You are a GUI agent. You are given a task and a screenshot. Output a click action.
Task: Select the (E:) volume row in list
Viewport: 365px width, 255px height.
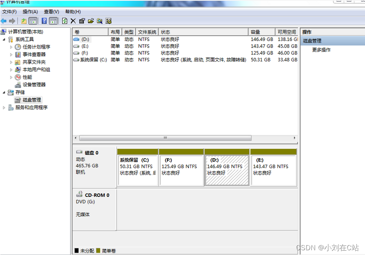click(x=185, y=46)
